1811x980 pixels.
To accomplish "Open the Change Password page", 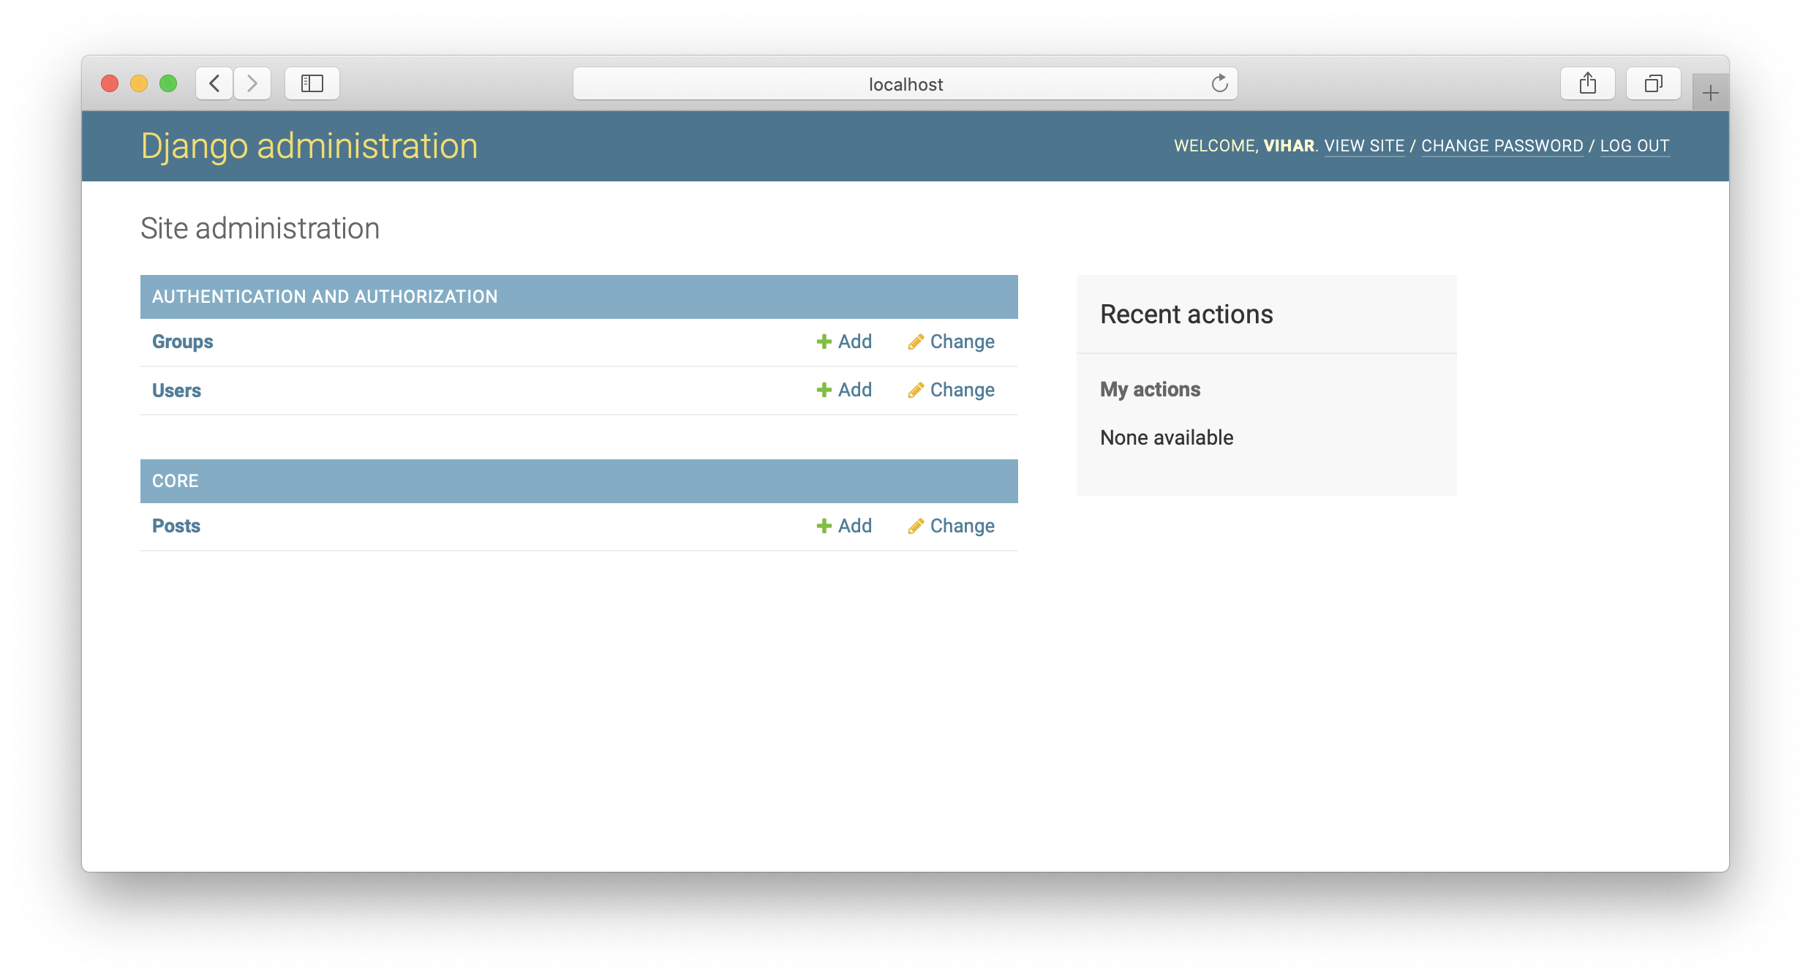I will [x=1502, y=146].
